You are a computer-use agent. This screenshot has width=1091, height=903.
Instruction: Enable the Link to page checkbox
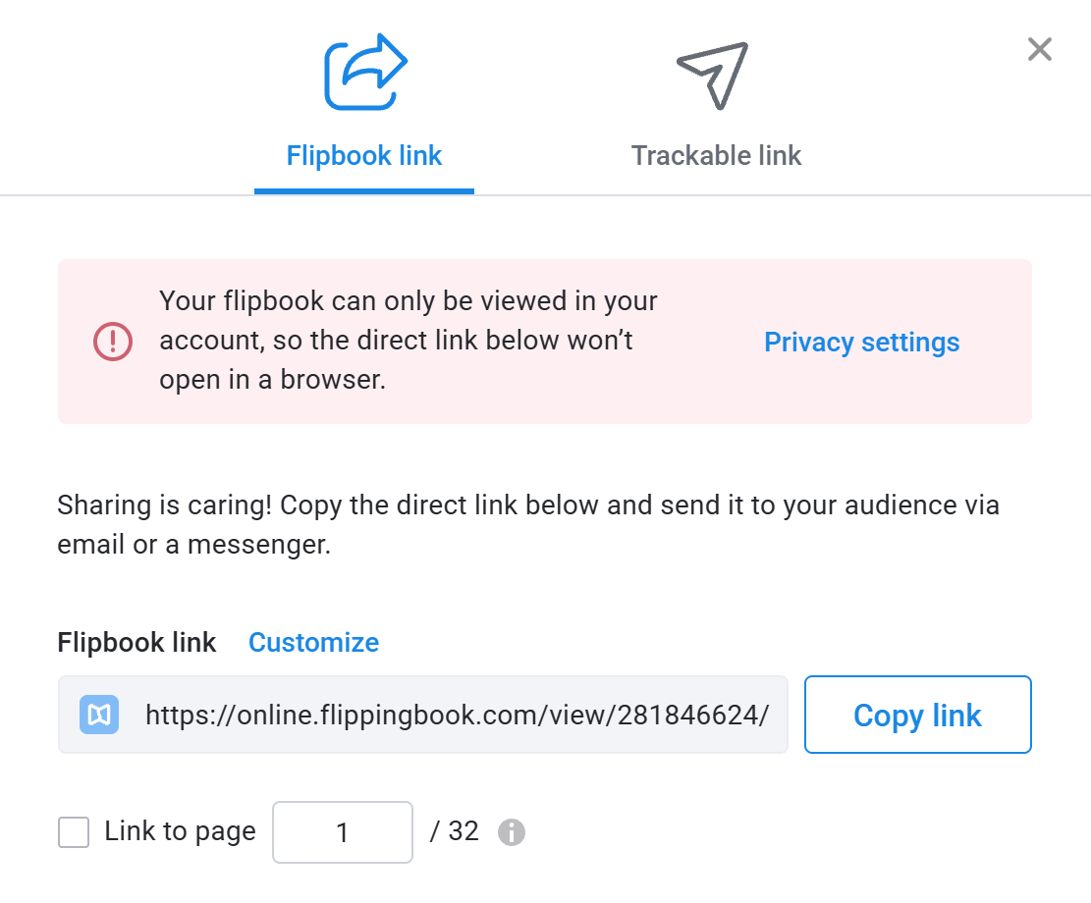click(x=74, y=832)
